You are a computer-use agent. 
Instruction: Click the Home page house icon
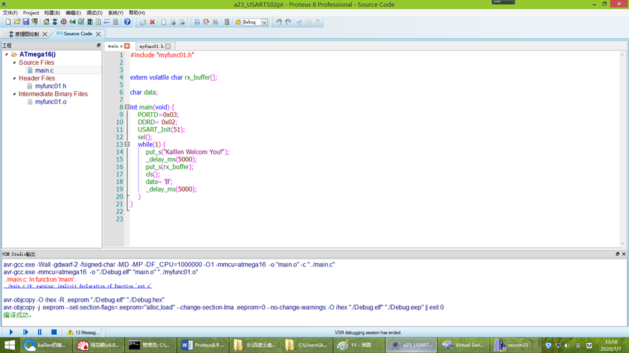46,22
